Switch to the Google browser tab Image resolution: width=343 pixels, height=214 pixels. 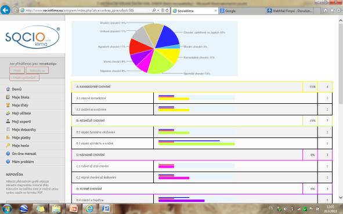pos(241,10)
